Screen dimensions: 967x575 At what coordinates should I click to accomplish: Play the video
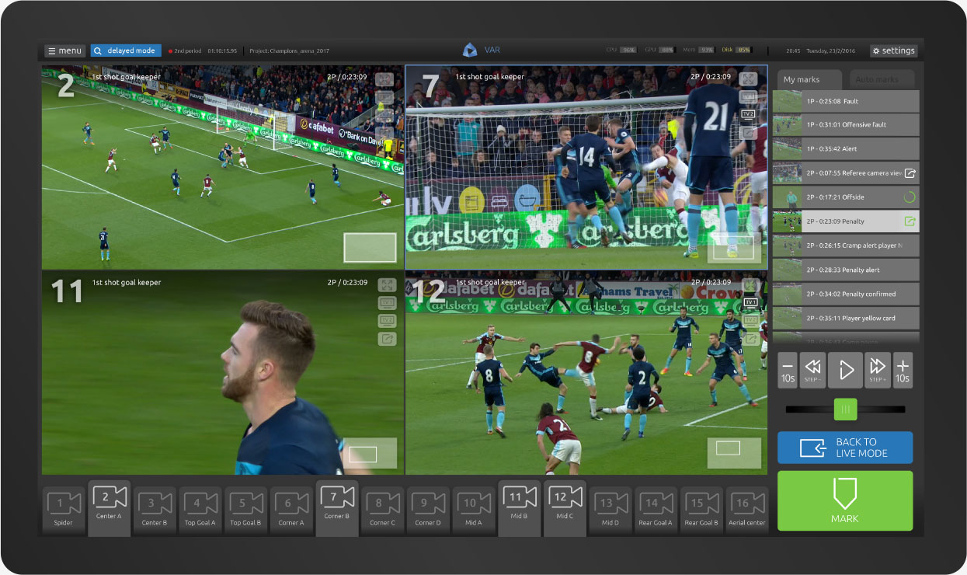pyautogui.click(x=845, y=370)
